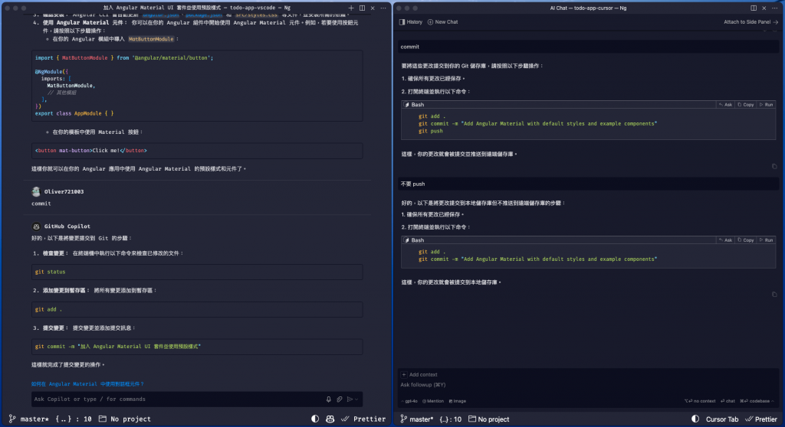Toggle theme contrast icon in Cursor status bar
Screen dimensions: 785x427
click(x=695, y=419)
